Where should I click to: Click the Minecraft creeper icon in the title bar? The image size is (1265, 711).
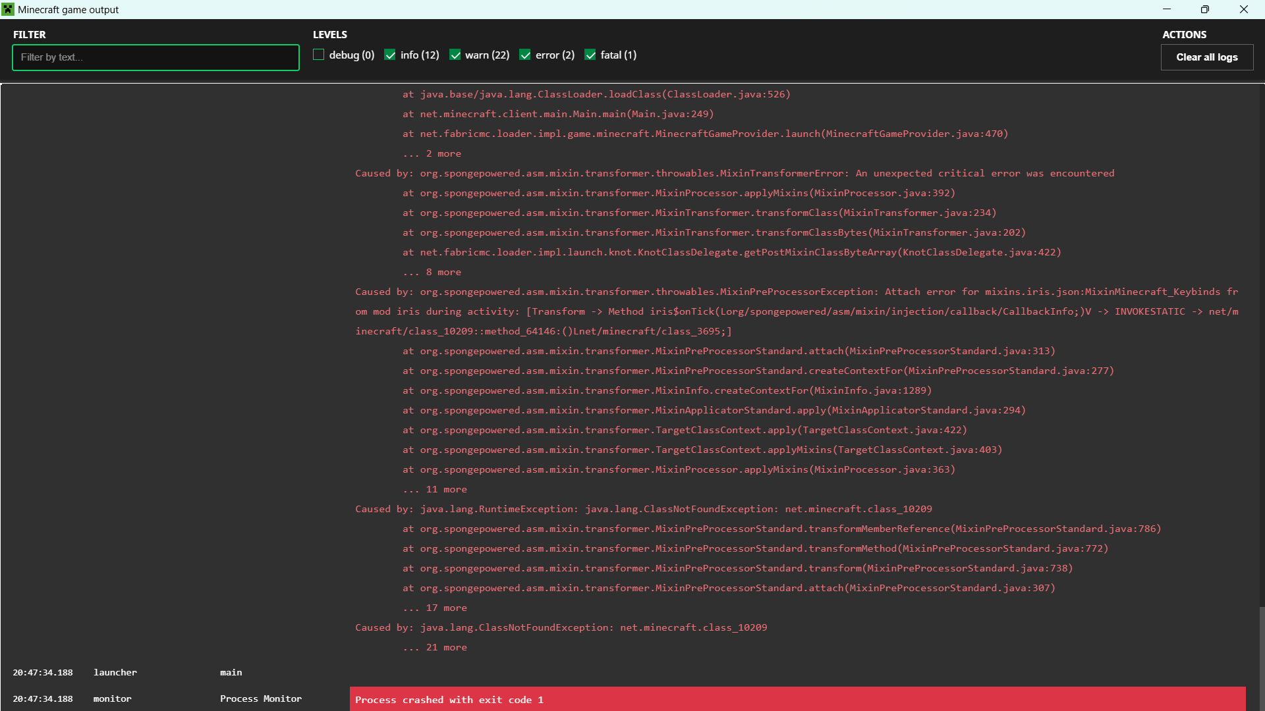[8, 9]
